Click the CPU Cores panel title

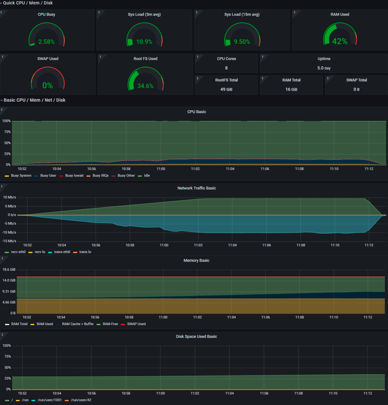(226, 59)
